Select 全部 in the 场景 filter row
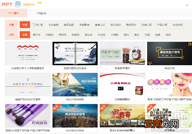 (x=25, y=25)
